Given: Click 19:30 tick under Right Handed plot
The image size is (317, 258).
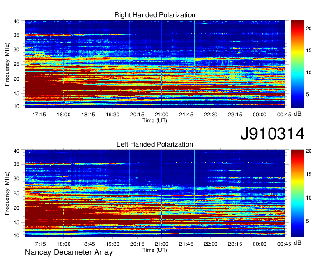Looking at the screenshot, I should point(113,115).
